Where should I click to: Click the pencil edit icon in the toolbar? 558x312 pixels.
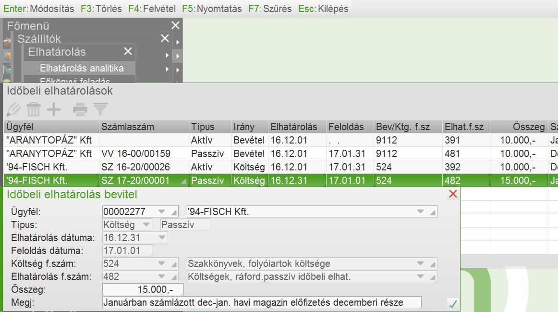point(14,109)
